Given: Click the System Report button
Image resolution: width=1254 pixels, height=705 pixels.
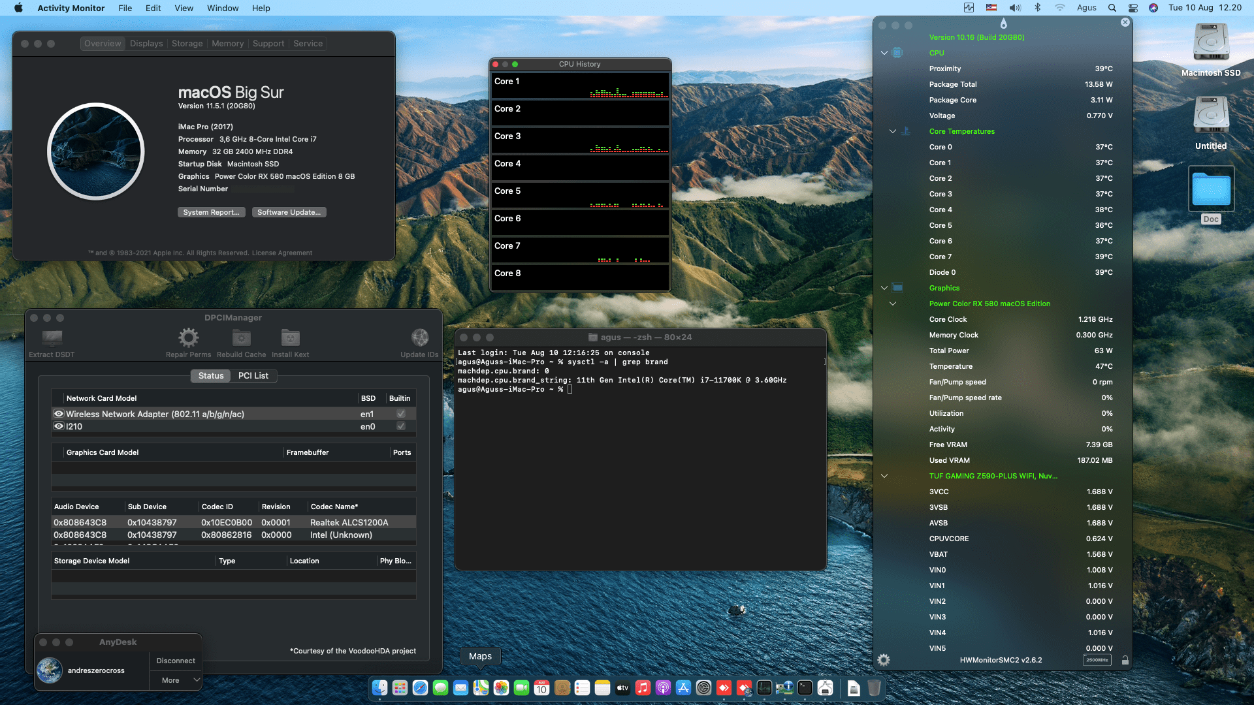Looking at the screenshot, I should tap(211, 212).
